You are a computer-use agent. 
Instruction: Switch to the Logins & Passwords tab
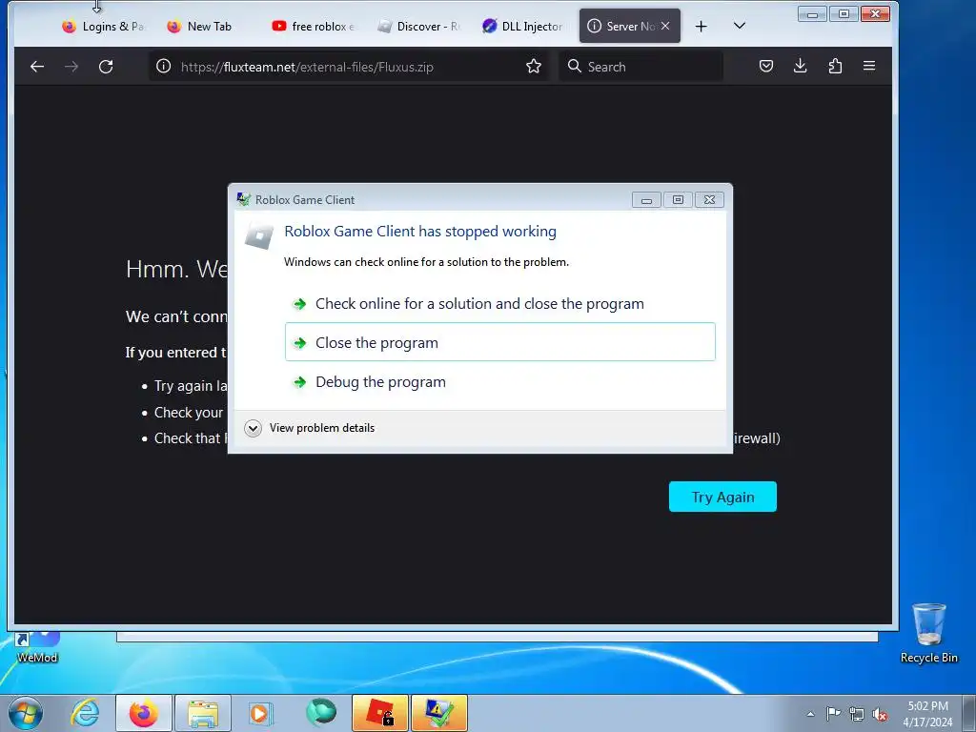103,26
